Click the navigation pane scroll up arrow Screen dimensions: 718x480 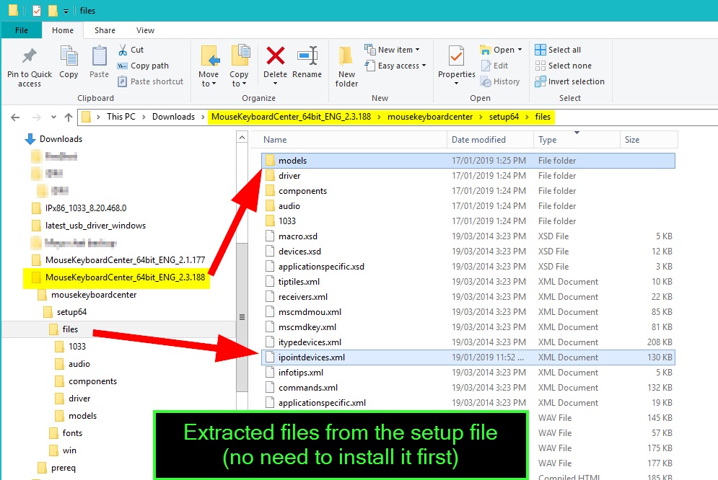(242, 137)
